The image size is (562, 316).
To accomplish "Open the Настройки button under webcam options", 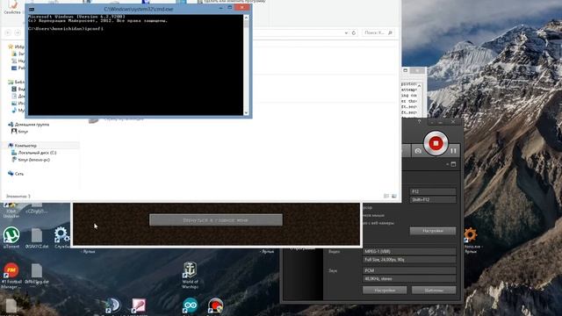I will [433, 231].
